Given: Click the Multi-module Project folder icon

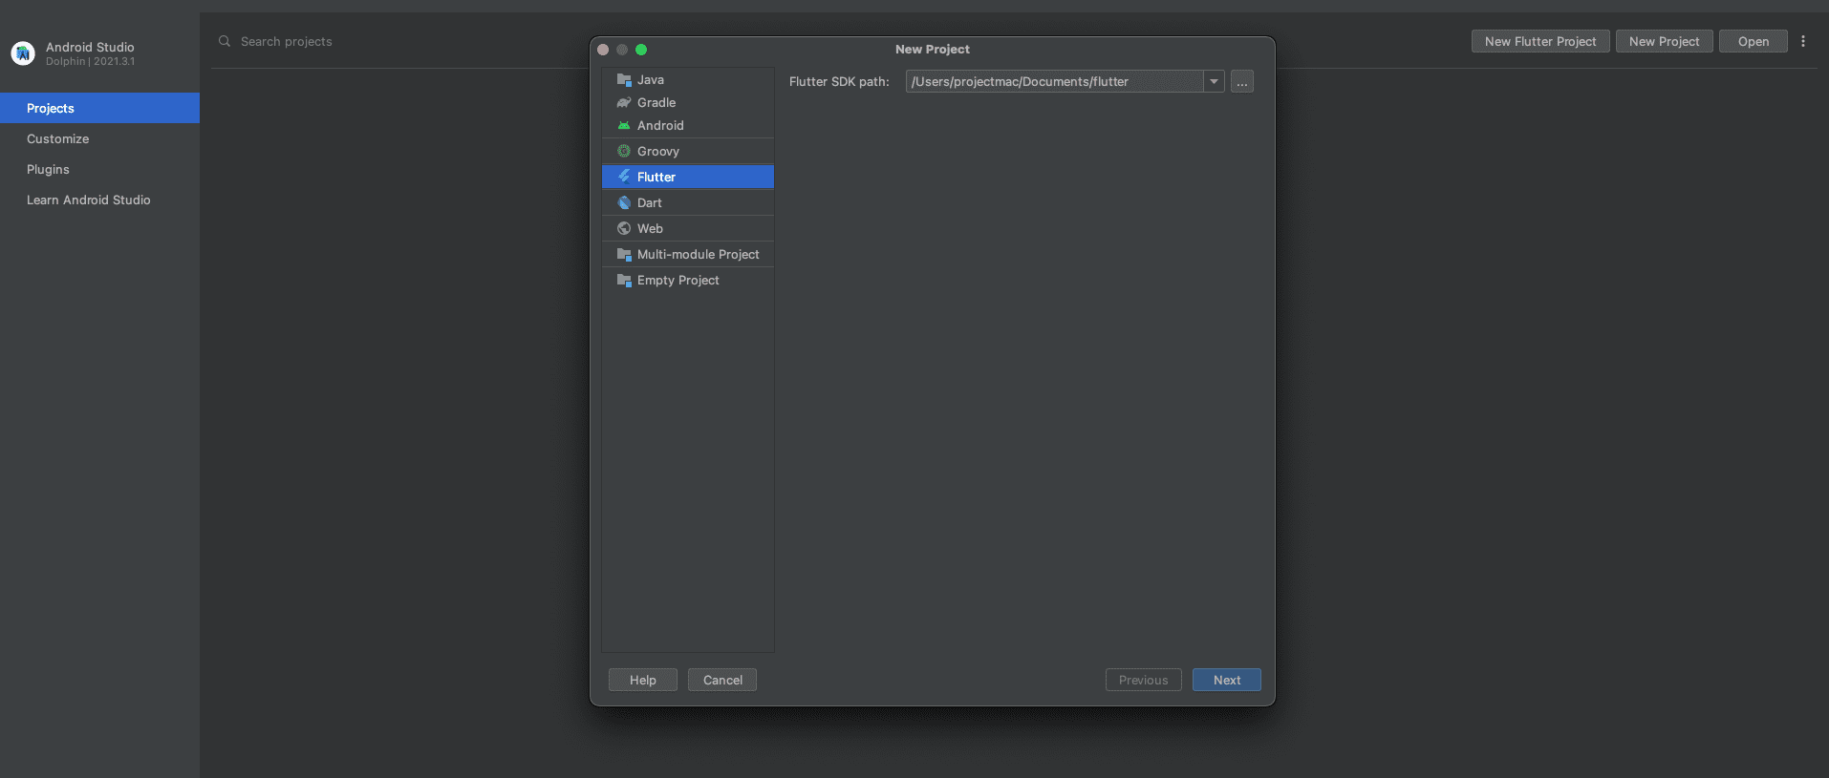Looking at the screenshot, I should pos(624,255).
